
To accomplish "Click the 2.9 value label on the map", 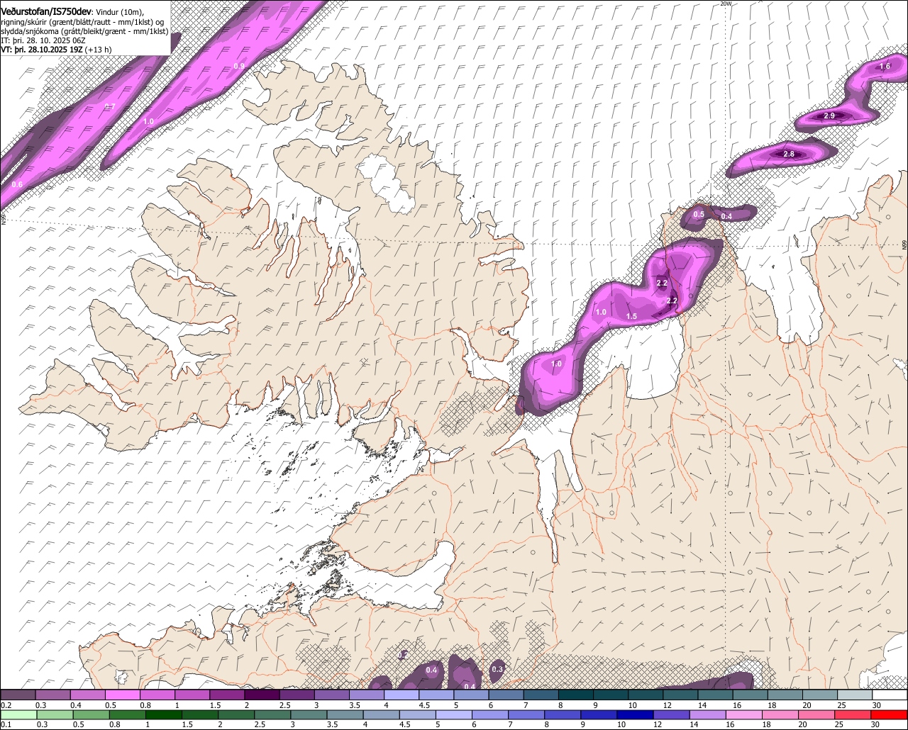I will pos(829,116).
